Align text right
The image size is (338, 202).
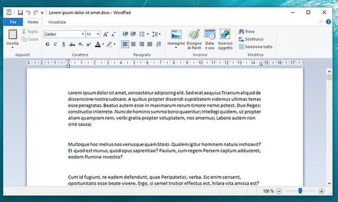(x=142, y=44)
